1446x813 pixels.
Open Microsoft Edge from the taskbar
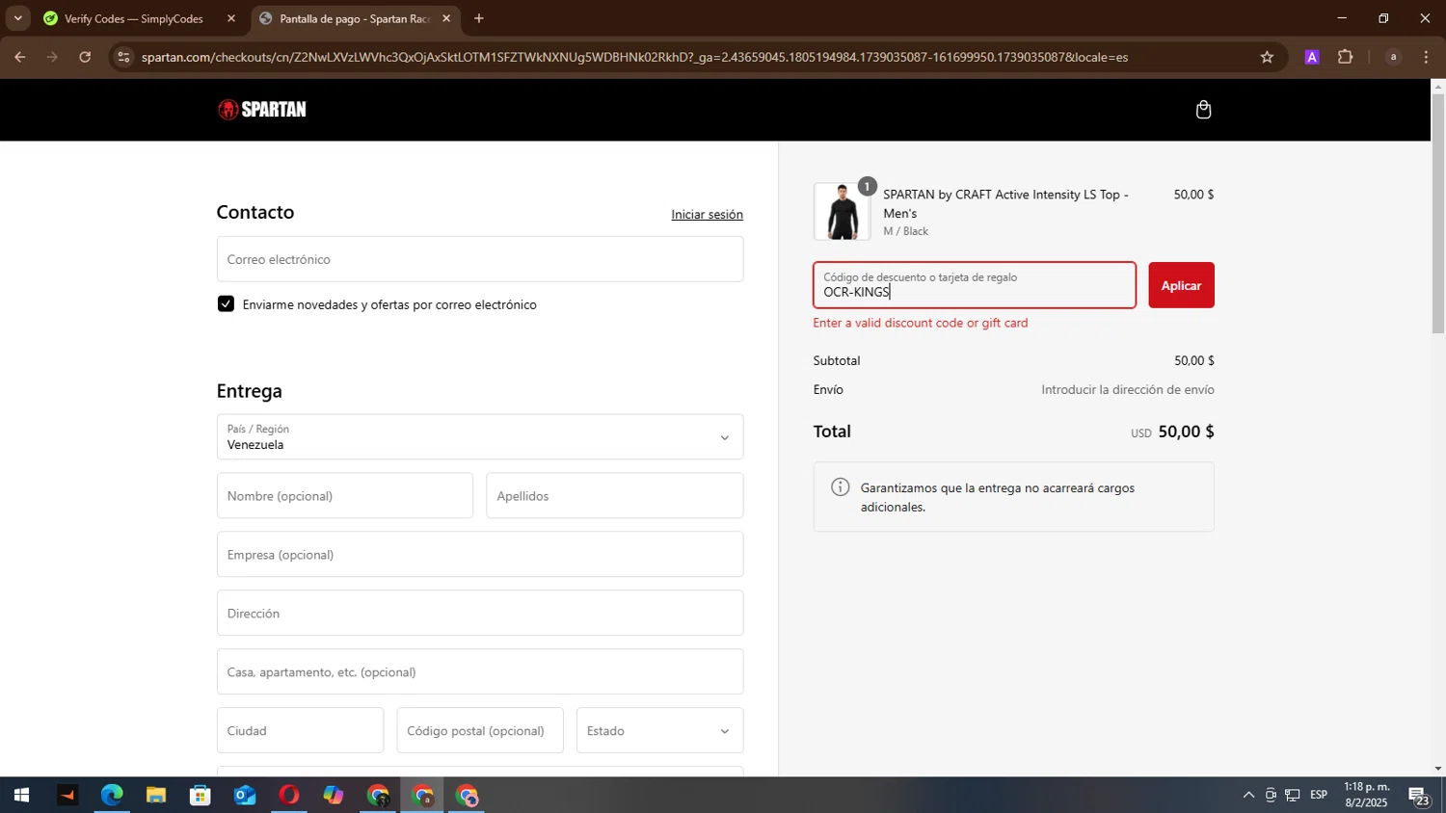pyautogui.click(x=112, y=796)
